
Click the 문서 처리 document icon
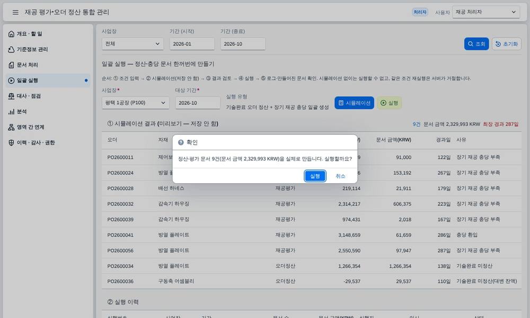(11, 65)
